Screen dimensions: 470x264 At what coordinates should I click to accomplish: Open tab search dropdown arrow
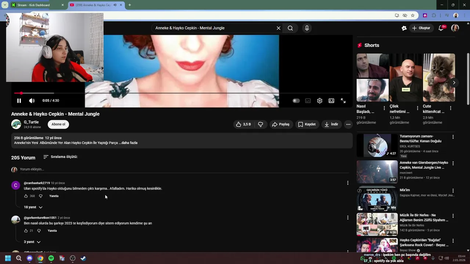click(x=4, y=5)
